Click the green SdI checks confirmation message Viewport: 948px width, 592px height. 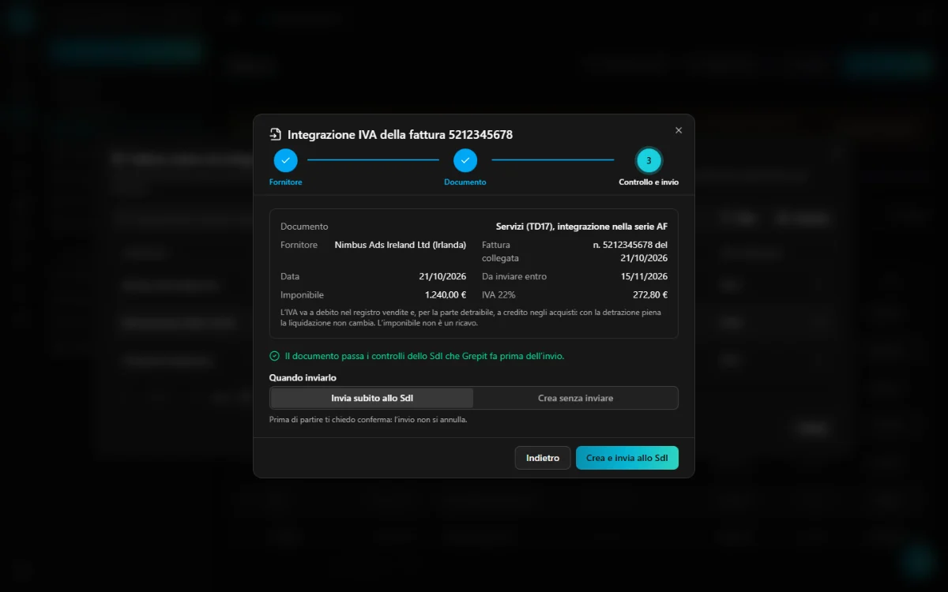[x=425, y=356]
